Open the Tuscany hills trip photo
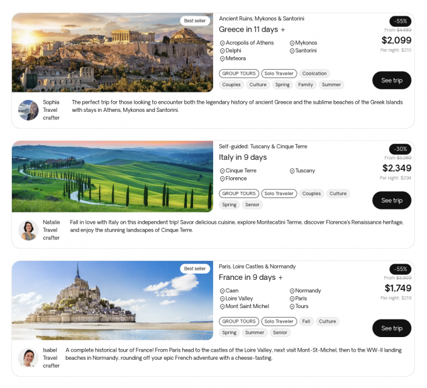427x388 pixels. coord(113,177)
